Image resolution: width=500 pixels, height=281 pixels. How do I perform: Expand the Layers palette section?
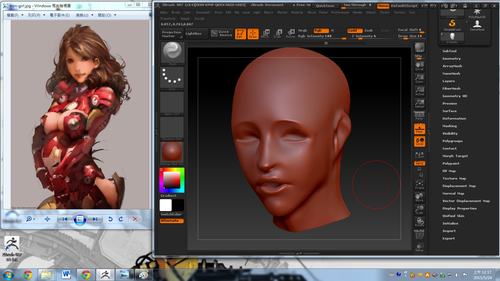tap(448, 81)
